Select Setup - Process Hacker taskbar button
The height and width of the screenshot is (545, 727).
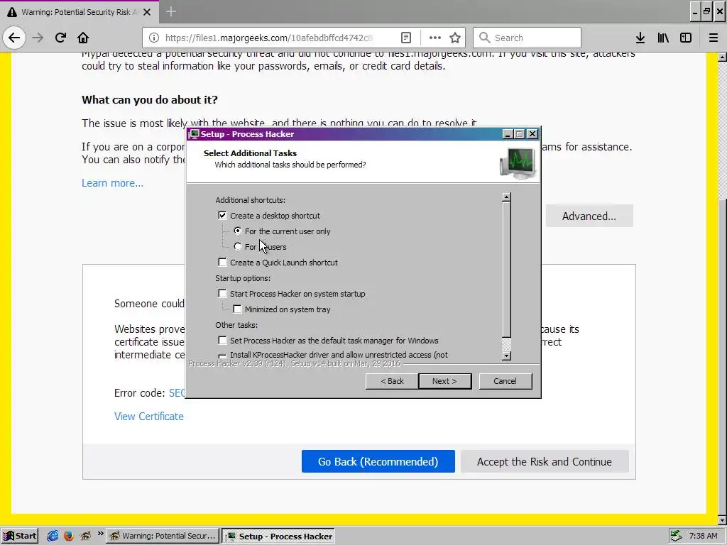point(278,536)
